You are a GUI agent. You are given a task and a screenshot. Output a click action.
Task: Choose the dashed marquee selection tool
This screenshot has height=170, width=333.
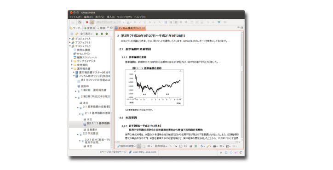pos(144,146)
